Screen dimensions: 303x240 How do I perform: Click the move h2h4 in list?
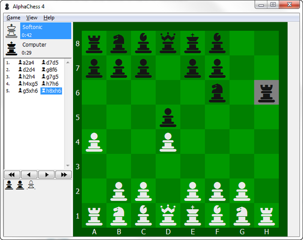pyautogui.click(x=26, y=77)
